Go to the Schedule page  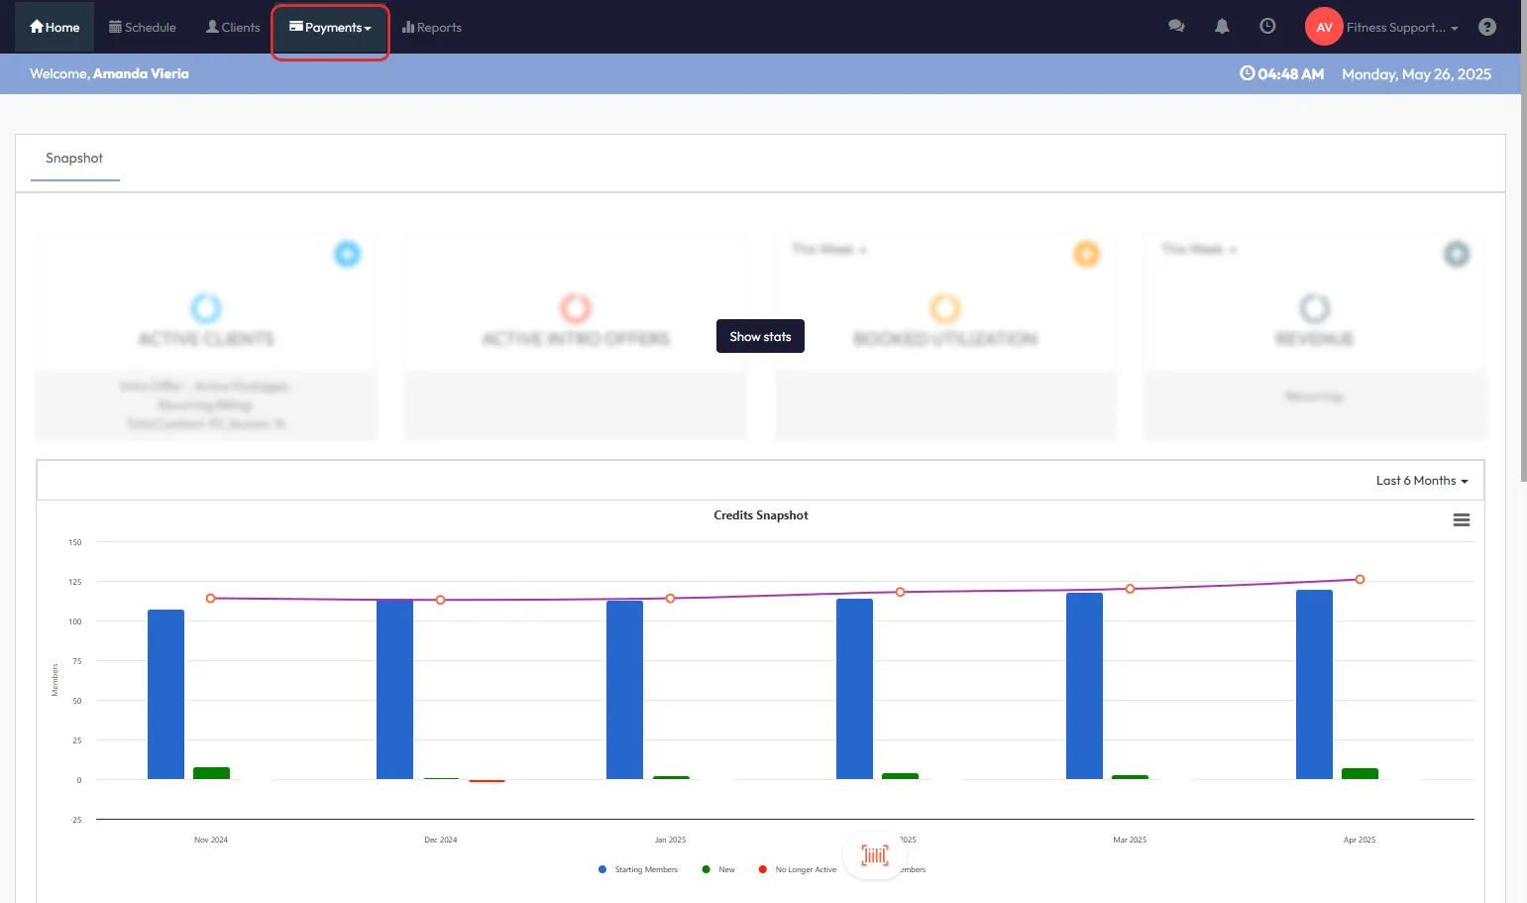143,28
